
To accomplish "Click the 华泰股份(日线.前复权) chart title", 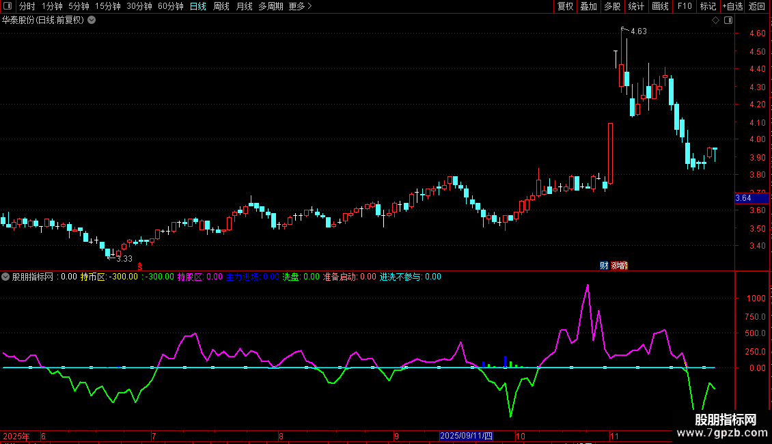I will (x=43, y=20).
